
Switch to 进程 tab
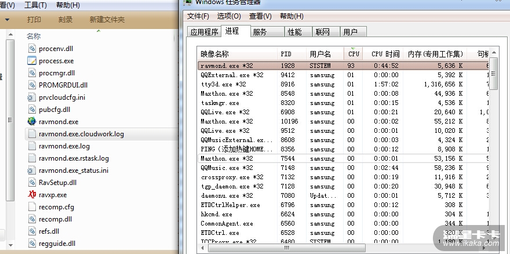pyautogui.click(x=235, y=31)
